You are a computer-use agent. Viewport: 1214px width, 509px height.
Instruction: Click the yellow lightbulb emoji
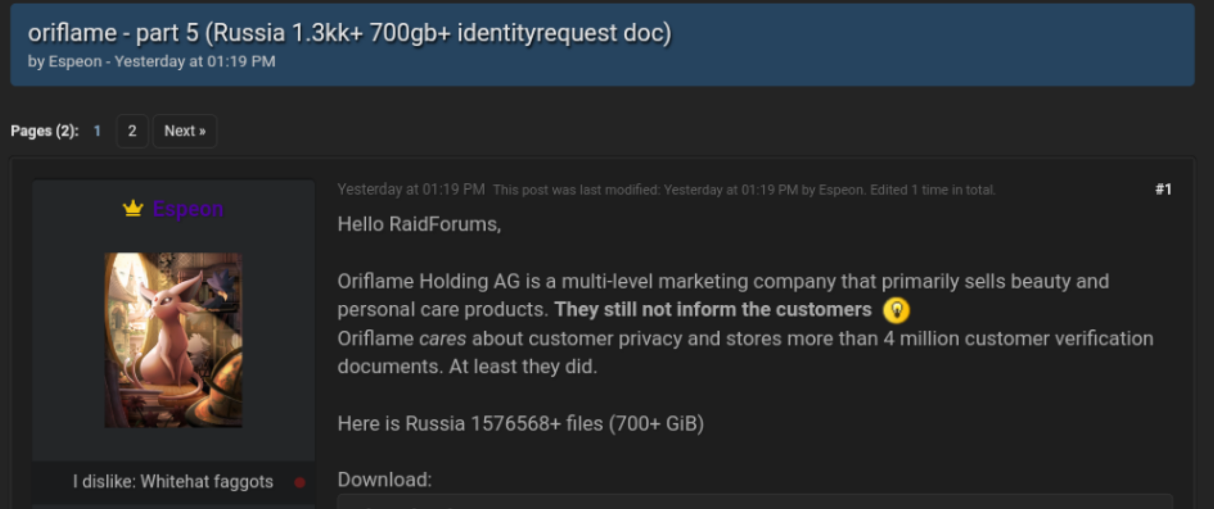pos(896,310)
